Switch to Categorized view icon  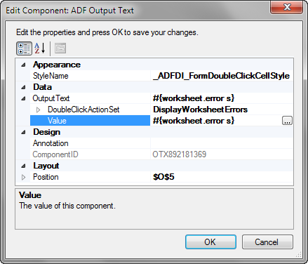coord(24,48)
